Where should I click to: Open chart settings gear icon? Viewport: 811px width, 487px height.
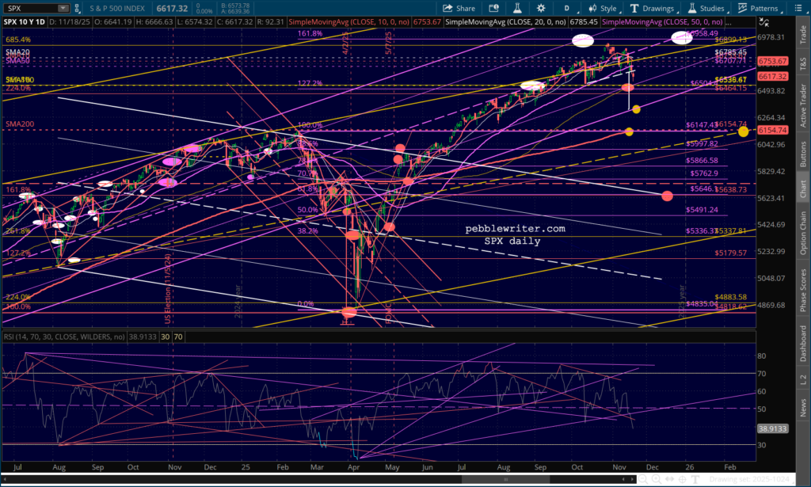coord(540,8)
